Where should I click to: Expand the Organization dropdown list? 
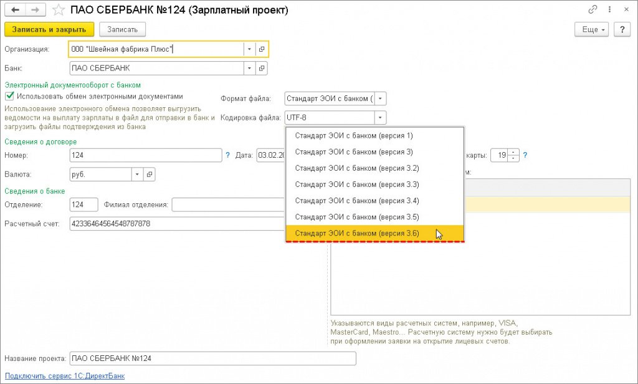249,49
